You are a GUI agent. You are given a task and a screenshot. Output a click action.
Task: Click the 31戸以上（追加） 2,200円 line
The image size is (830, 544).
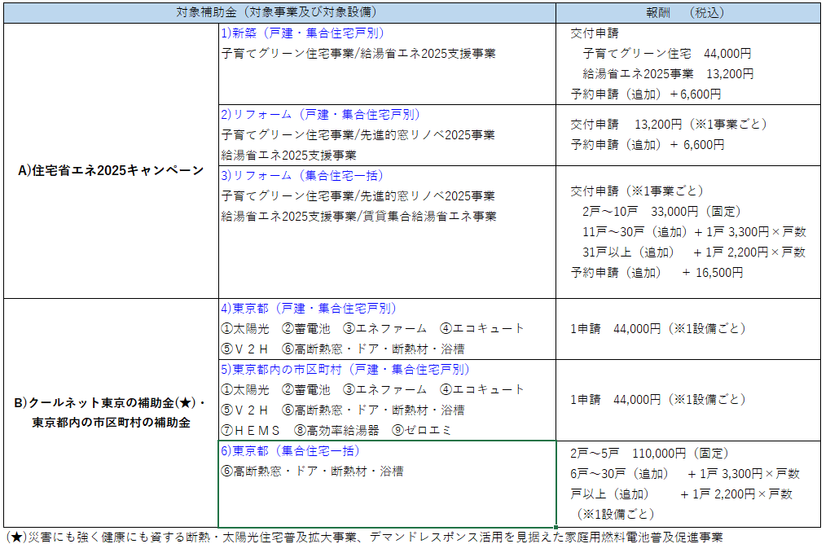click(x=693, y=252)
